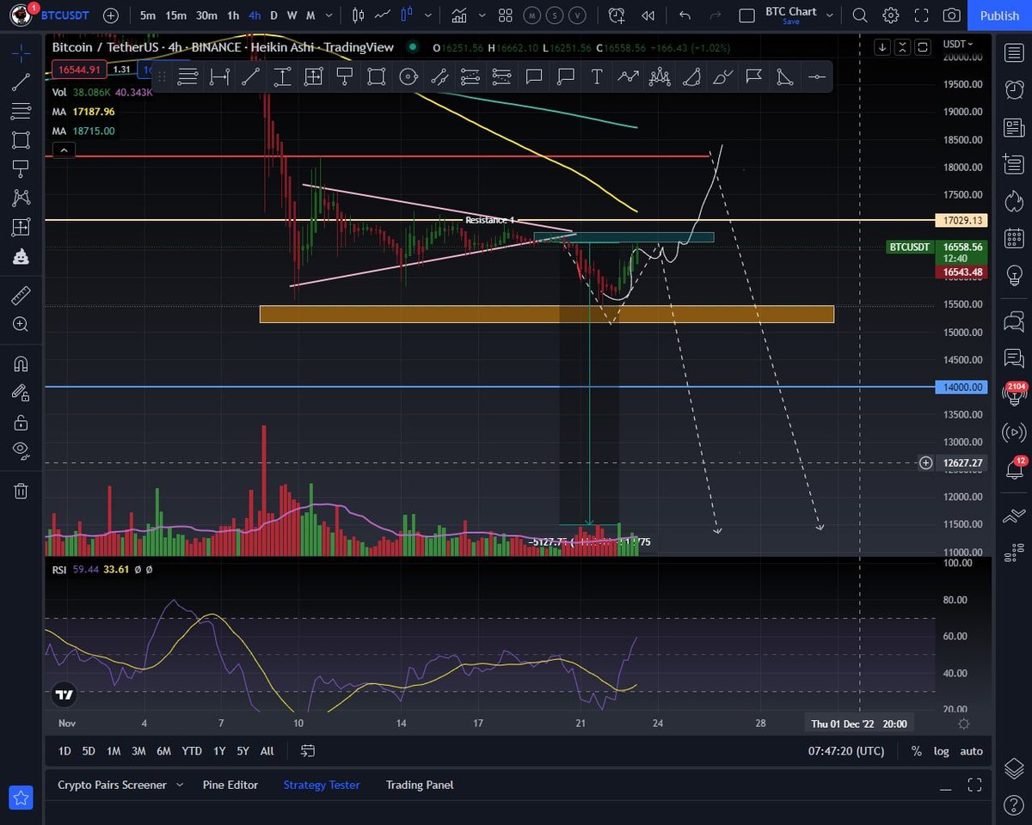Open the go to date icon
The width and height of the screenshot is (1032, 825).
coord(308,751)
